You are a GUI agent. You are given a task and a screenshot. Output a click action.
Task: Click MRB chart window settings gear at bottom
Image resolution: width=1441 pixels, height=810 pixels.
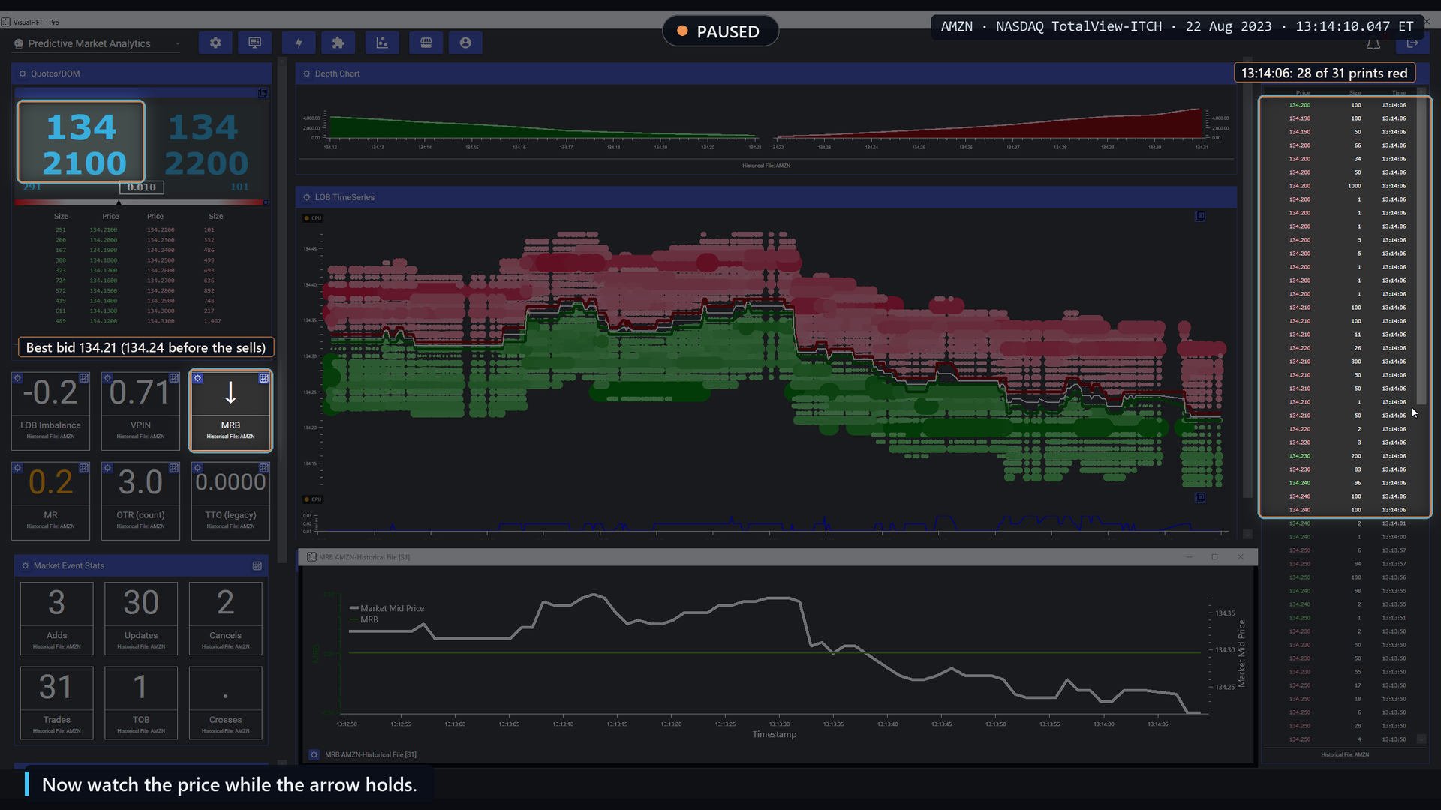point(314,754)
